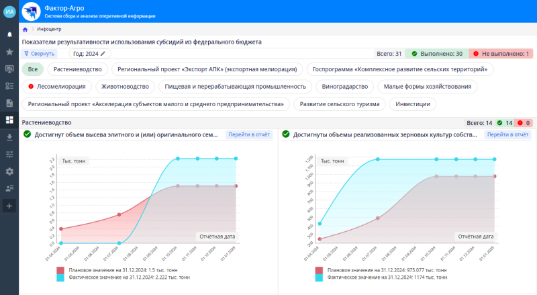Click red 0 not-completed counter
Screen dimensions: 537x295
524,123
